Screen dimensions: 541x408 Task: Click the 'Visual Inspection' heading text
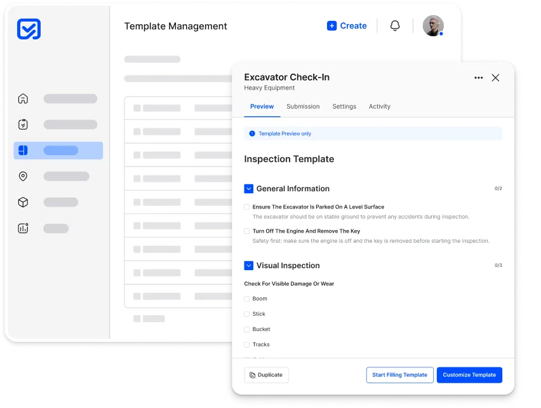point(288,266)
